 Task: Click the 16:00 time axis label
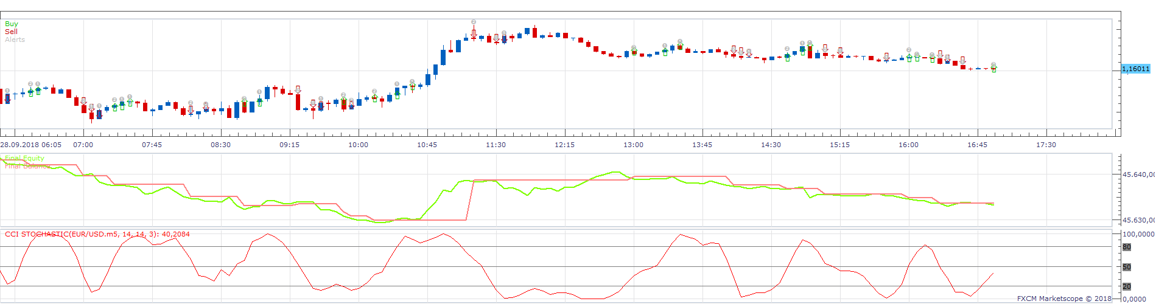[x=909, y=145]
